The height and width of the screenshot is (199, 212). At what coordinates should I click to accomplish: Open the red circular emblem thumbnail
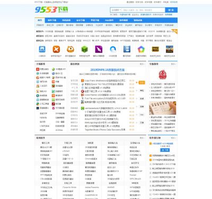coord(163,75)
